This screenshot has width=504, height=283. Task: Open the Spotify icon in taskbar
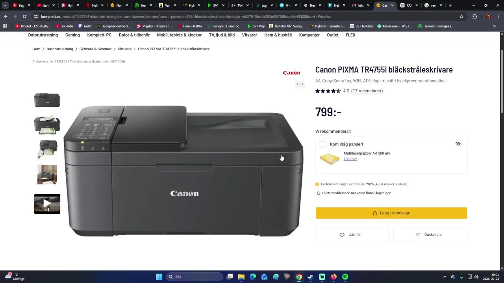point(345,277)
